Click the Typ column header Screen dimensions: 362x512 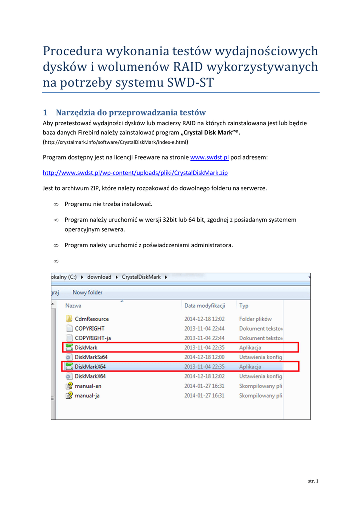pos(244,305)
